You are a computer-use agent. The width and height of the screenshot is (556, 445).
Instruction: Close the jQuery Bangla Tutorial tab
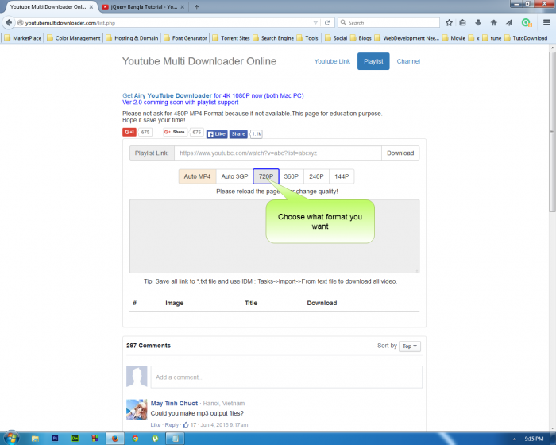pyautogui.click(x=182, y=6)
